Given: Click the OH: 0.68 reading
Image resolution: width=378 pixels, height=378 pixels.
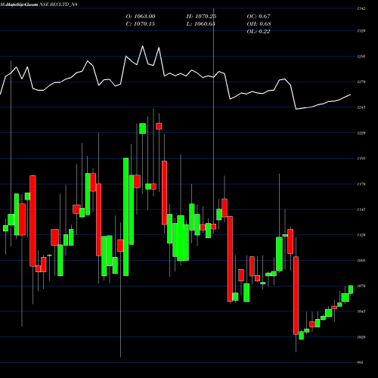Looking at the screenshot, I should 259,24.
